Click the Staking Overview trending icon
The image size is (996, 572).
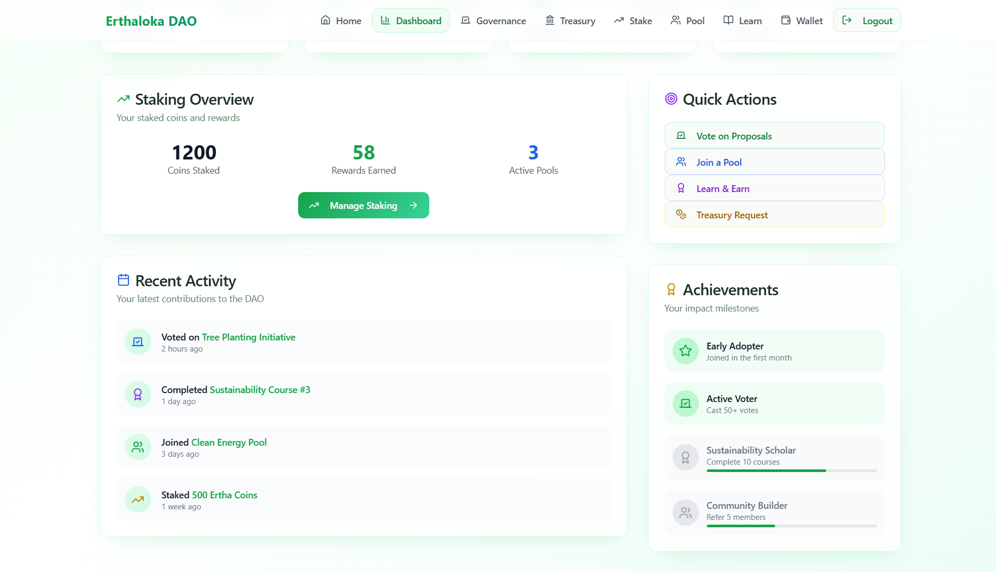(x=123, y=99)
